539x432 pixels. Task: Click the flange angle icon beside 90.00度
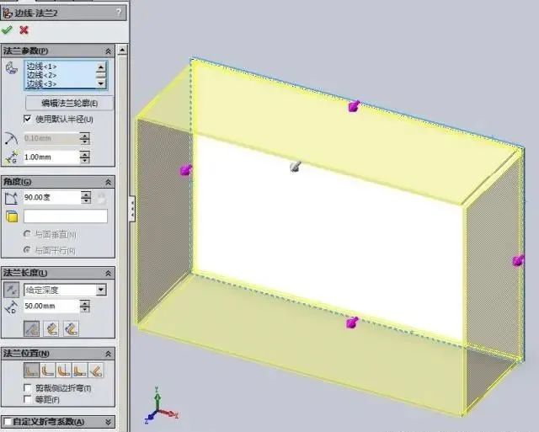11,198
